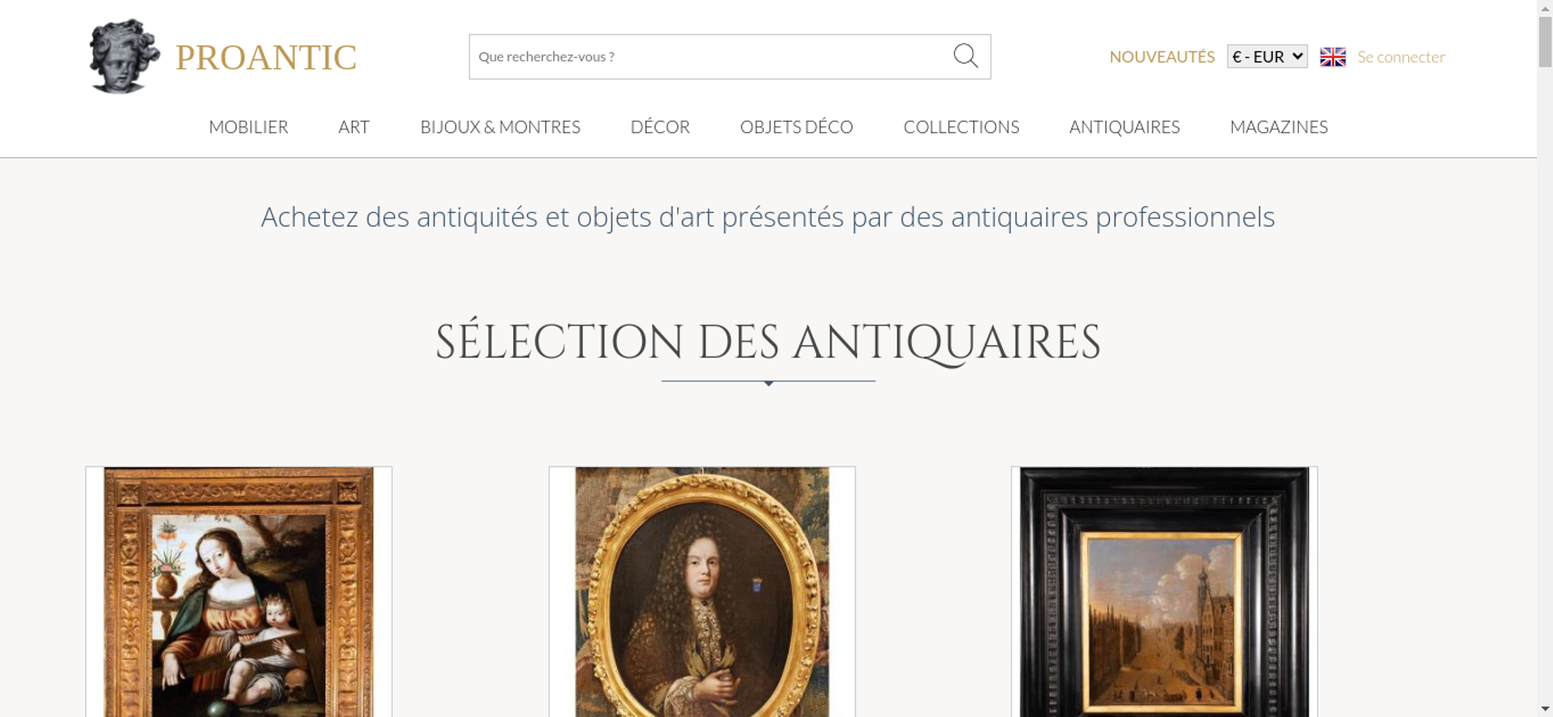Click the NOUVEAUTÉS link
Image resolution: width=1553 pixels, height=717 pixels.
1162,57
